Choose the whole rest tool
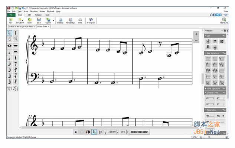 pos(16,46)
